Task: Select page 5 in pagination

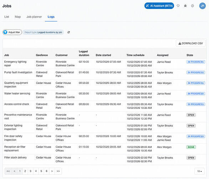Action: [41, 171]
